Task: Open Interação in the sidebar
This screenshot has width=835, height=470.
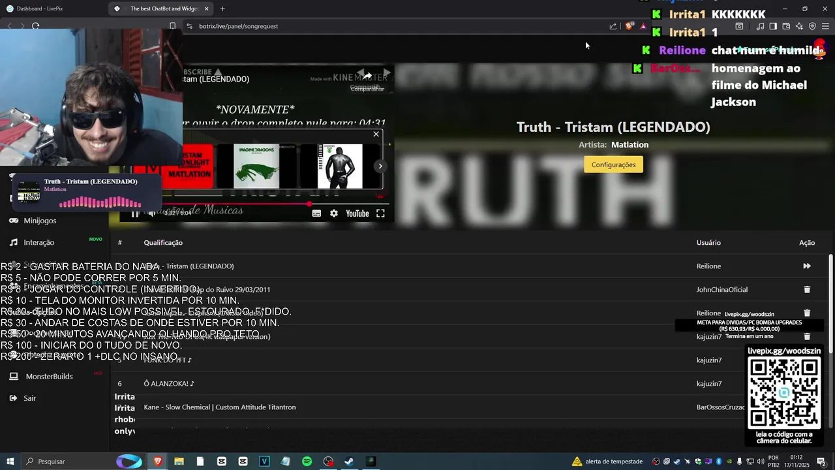Action: coord(38,242)
